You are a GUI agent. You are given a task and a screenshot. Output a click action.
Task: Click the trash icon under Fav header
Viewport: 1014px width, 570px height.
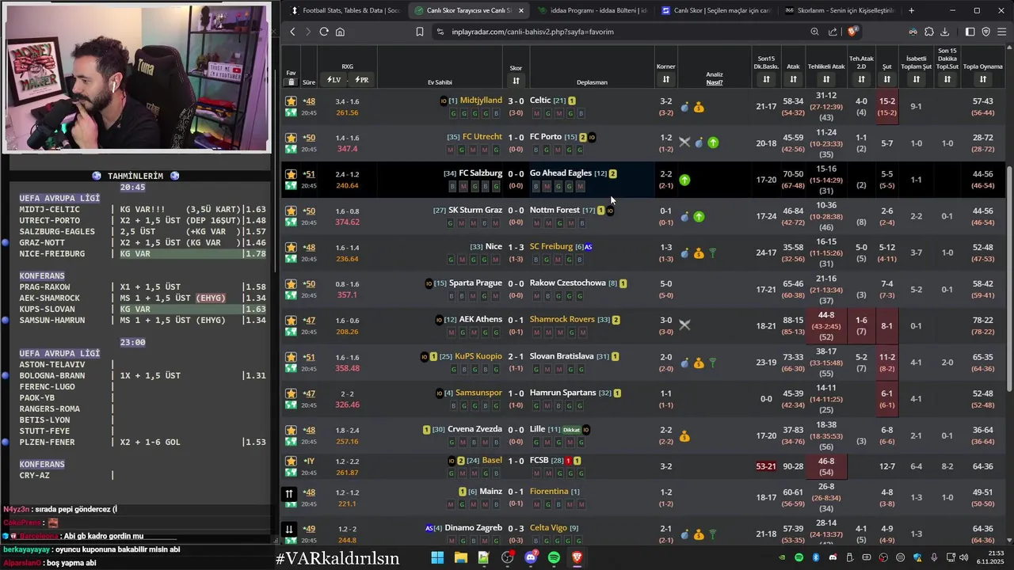[x=291, y=82]
